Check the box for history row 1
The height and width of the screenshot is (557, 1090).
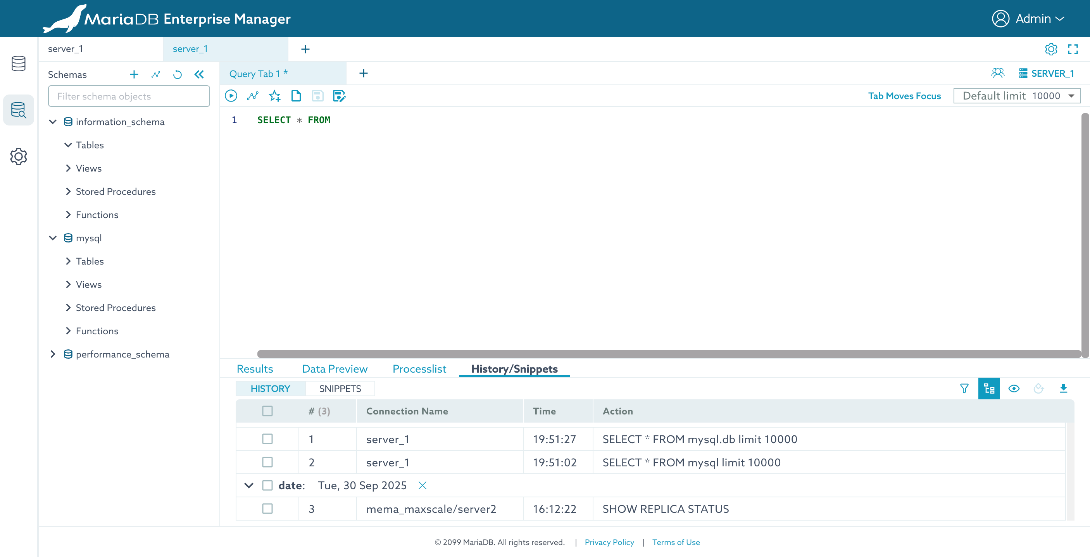pyautogui.click(x=267, y=439)
